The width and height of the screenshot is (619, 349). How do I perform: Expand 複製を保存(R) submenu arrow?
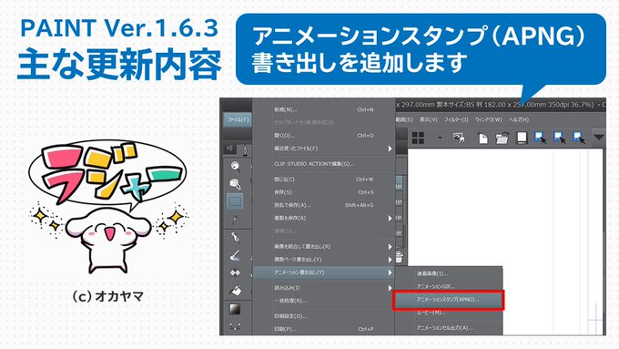390,218
